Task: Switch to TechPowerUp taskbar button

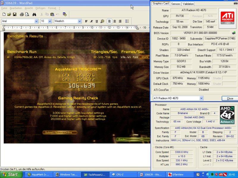Action: [x=95, y=174]
